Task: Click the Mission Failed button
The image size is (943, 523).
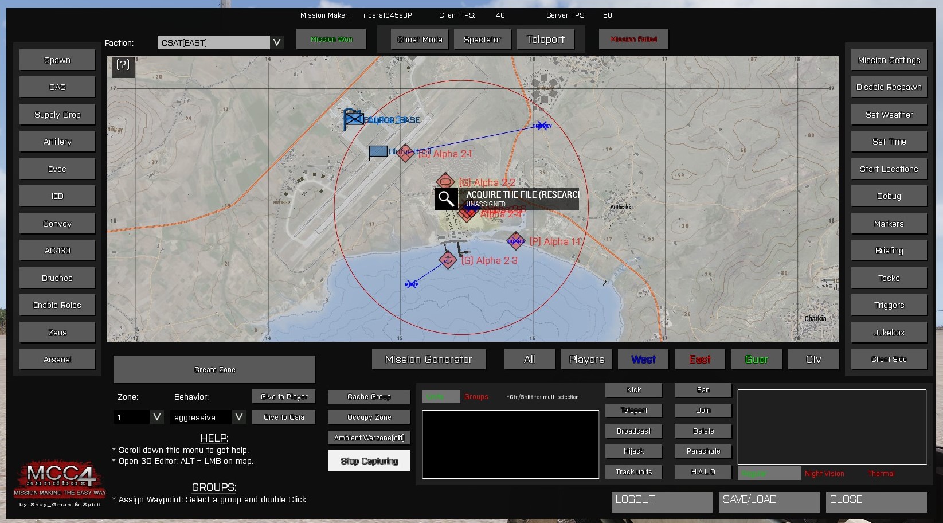Action: click(633, 40)
